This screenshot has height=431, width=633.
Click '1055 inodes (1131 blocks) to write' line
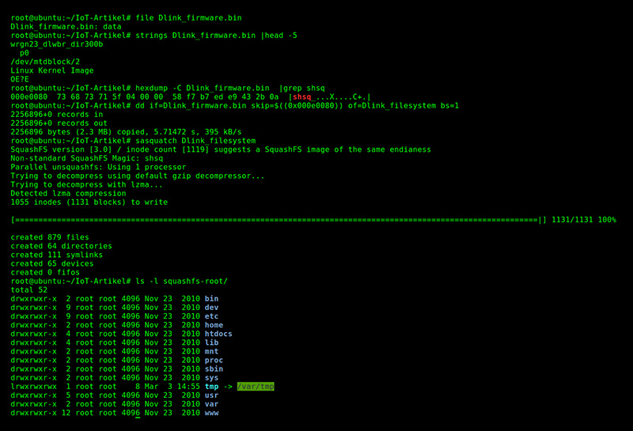(89, 202)
